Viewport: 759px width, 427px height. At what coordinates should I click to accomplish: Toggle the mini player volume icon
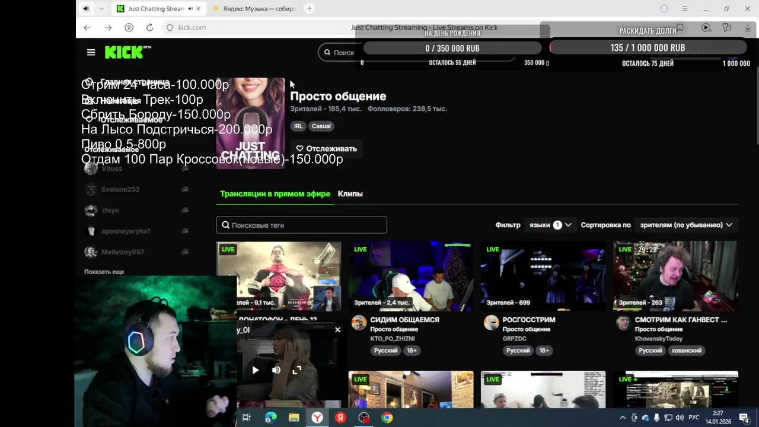[276, 370]
